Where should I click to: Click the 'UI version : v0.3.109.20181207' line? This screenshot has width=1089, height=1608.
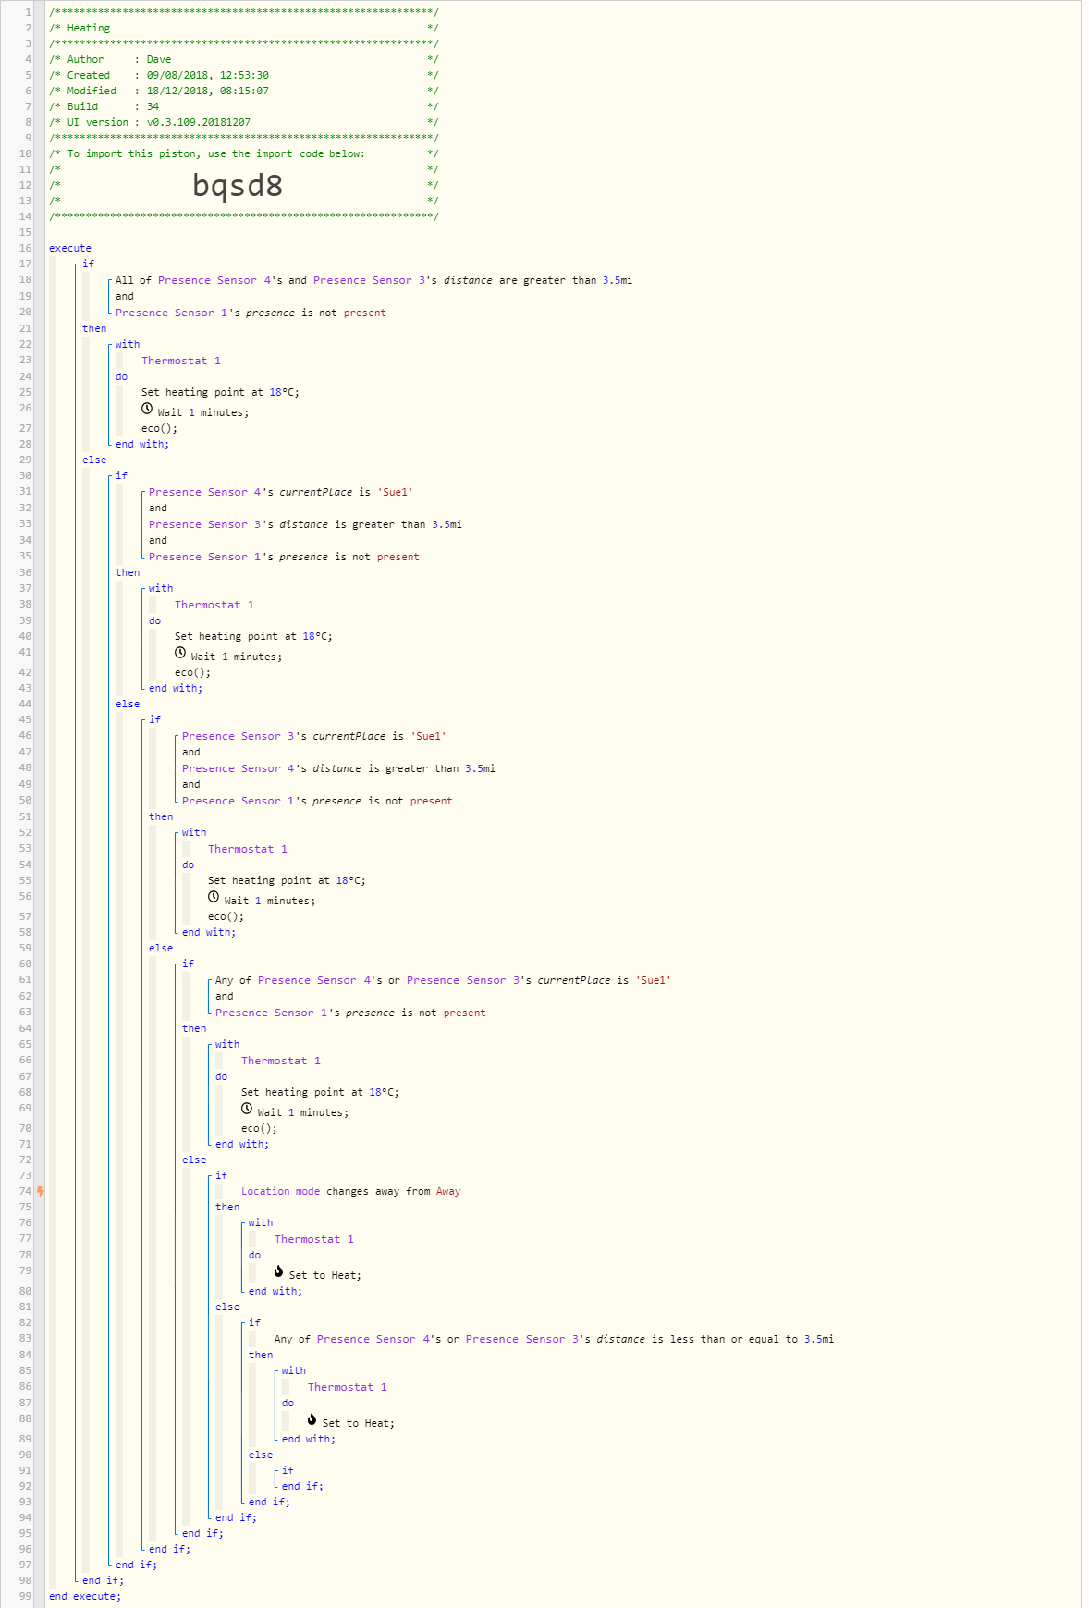[x=244, y=122]
